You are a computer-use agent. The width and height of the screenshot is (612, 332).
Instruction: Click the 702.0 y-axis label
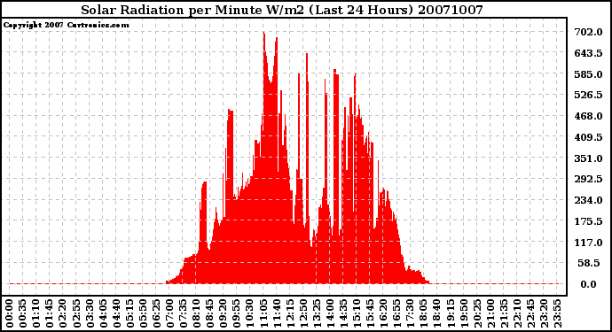click(588, 32)
